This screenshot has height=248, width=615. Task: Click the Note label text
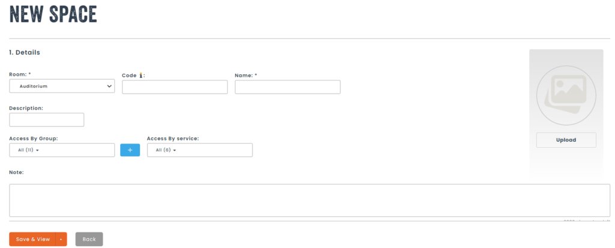tap(16, 172)
